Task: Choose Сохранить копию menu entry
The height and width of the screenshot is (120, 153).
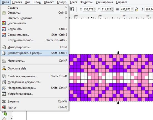Action: coord(34,40)
